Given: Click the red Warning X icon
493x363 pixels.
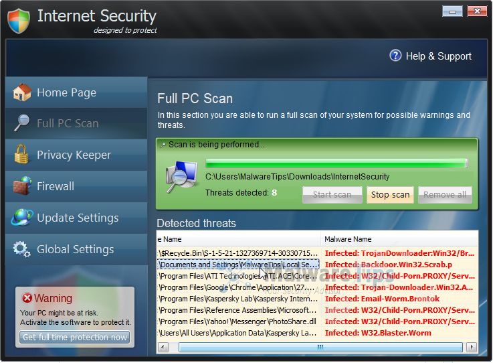Looking at the screenshot, I should pos(27,298).
